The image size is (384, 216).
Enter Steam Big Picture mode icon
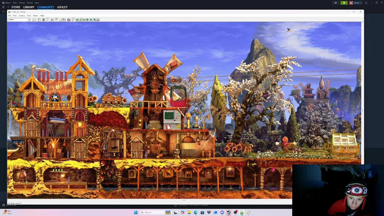click(x=366, y=3)
